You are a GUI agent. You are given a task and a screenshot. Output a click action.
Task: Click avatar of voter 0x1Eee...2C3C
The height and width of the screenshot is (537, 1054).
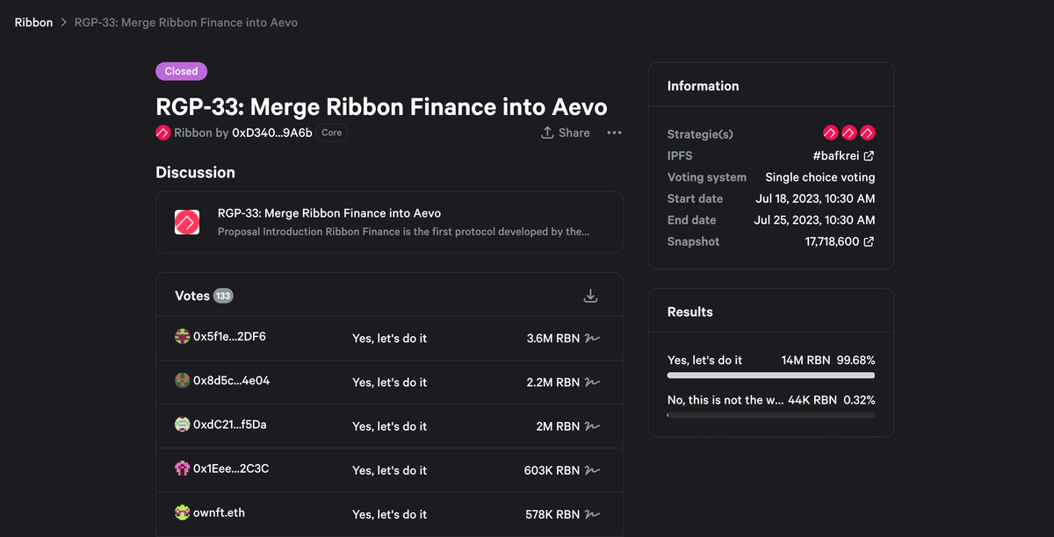[x=182, y=468]
